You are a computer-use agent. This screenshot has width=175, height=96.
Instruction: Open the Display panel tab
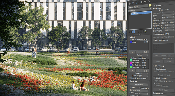145,2
